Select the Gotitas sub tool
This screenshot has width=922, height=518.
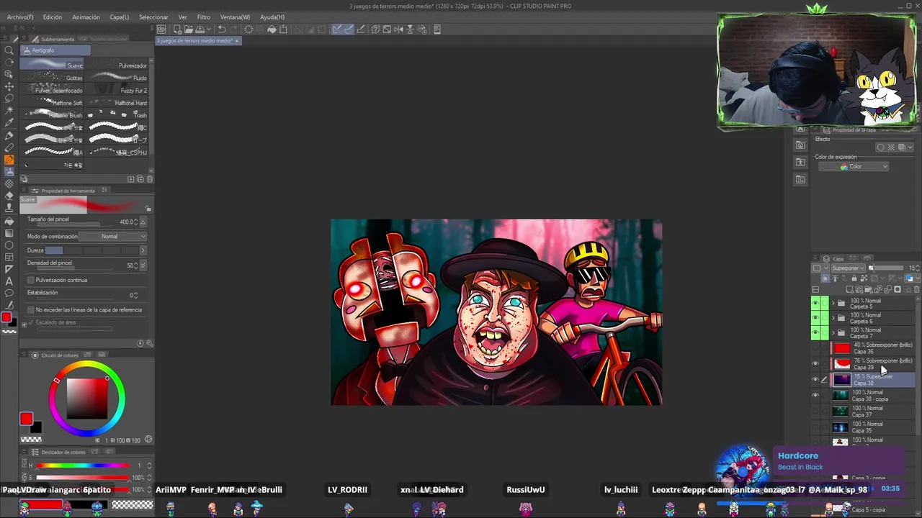pyautogui.click(x=53, y=78)
